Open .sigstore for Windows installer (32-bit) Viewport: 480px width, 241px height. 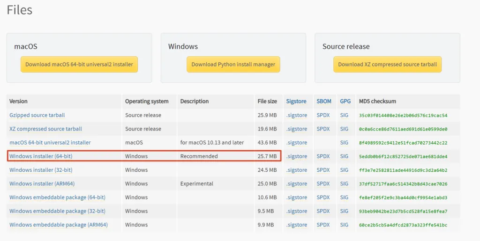click(x=297, y=170)
